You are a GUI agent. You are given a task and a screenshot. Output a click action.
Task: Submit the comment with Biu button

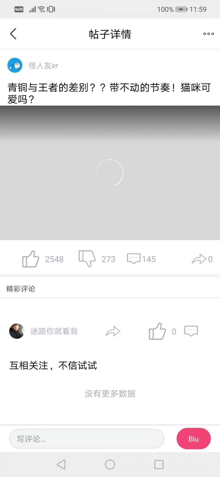click(x=194, y=439)
